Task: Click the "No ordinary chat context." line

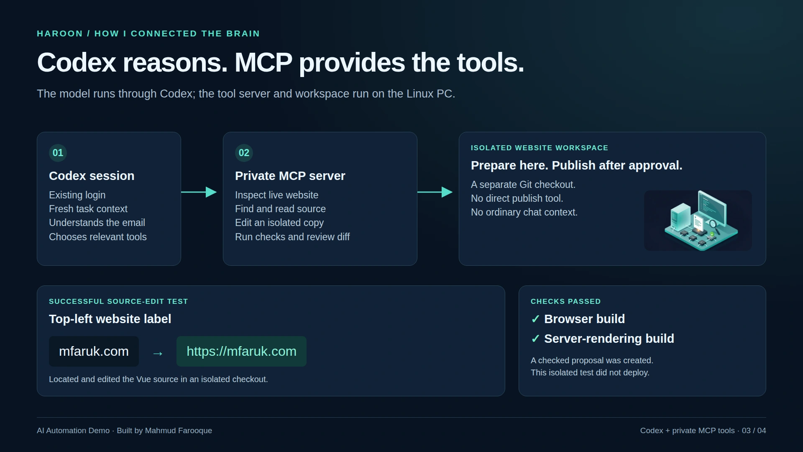Action: click(524, 212)
